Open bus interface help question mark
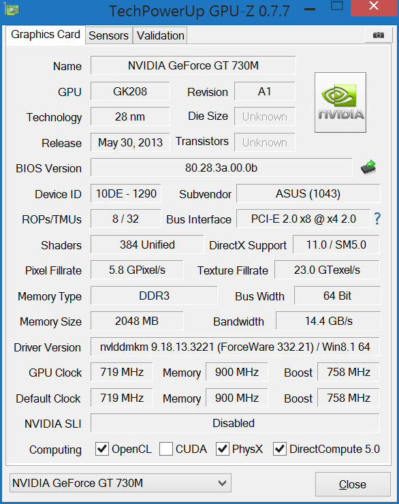The height and width of the screenshot is (504, 399). (x=377, y=219)
